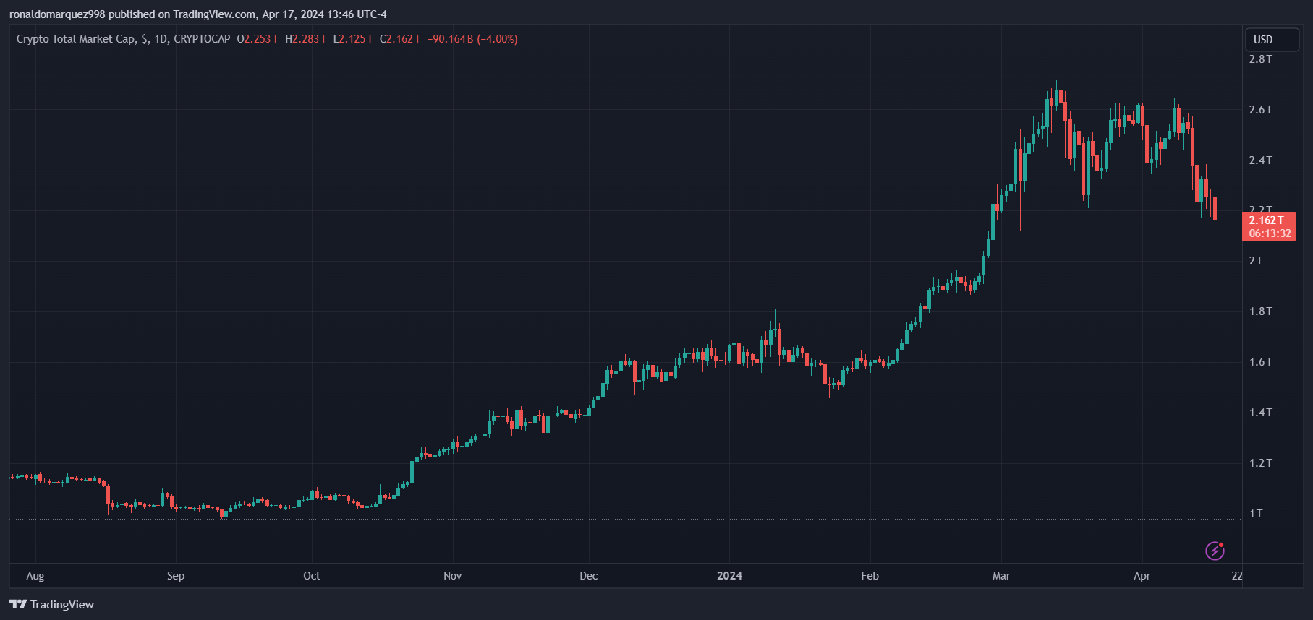1313x620 pixels.
Task: Click the open value O2.253 T
Action: click(258, 39)
